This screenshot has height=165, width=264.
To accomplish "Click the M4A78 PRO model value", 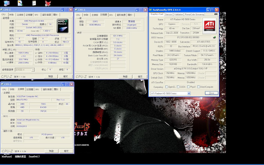I will pos(33,100).
